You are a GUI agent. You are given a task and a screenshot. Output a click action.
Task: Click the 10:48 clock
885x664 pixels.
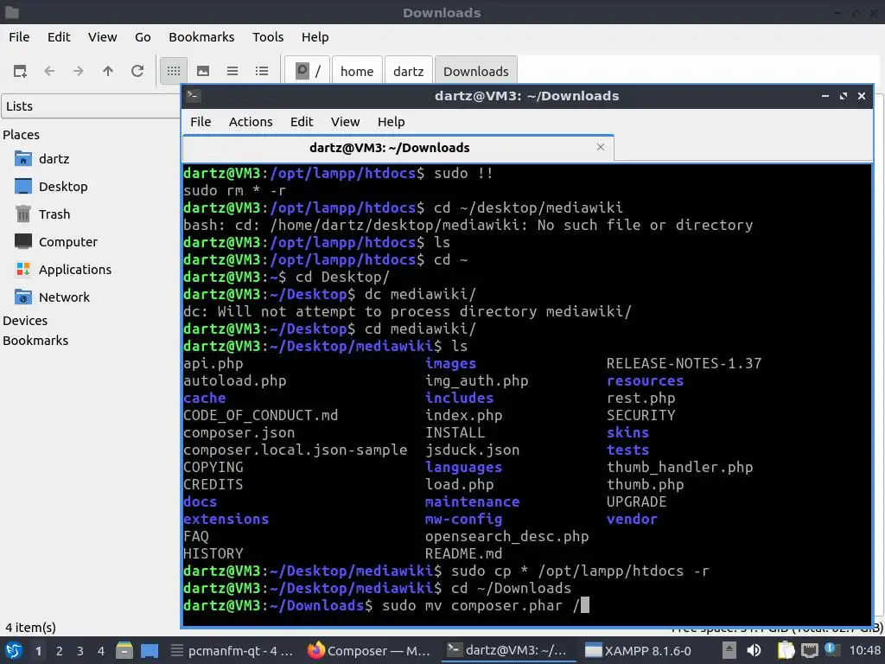coord(864,651)
